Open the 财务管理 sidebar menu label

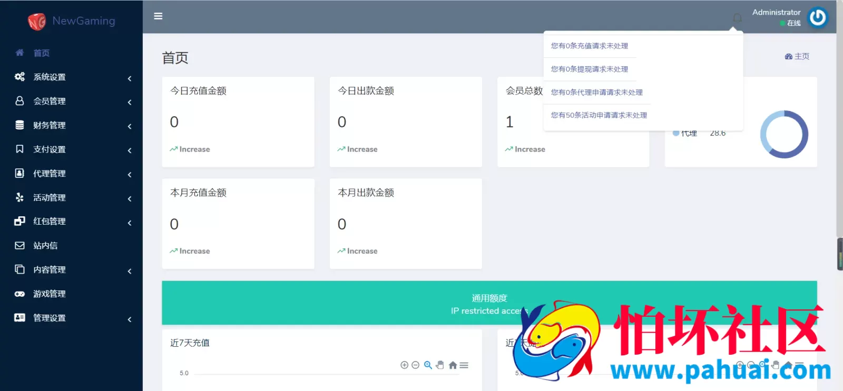point(50,125)
